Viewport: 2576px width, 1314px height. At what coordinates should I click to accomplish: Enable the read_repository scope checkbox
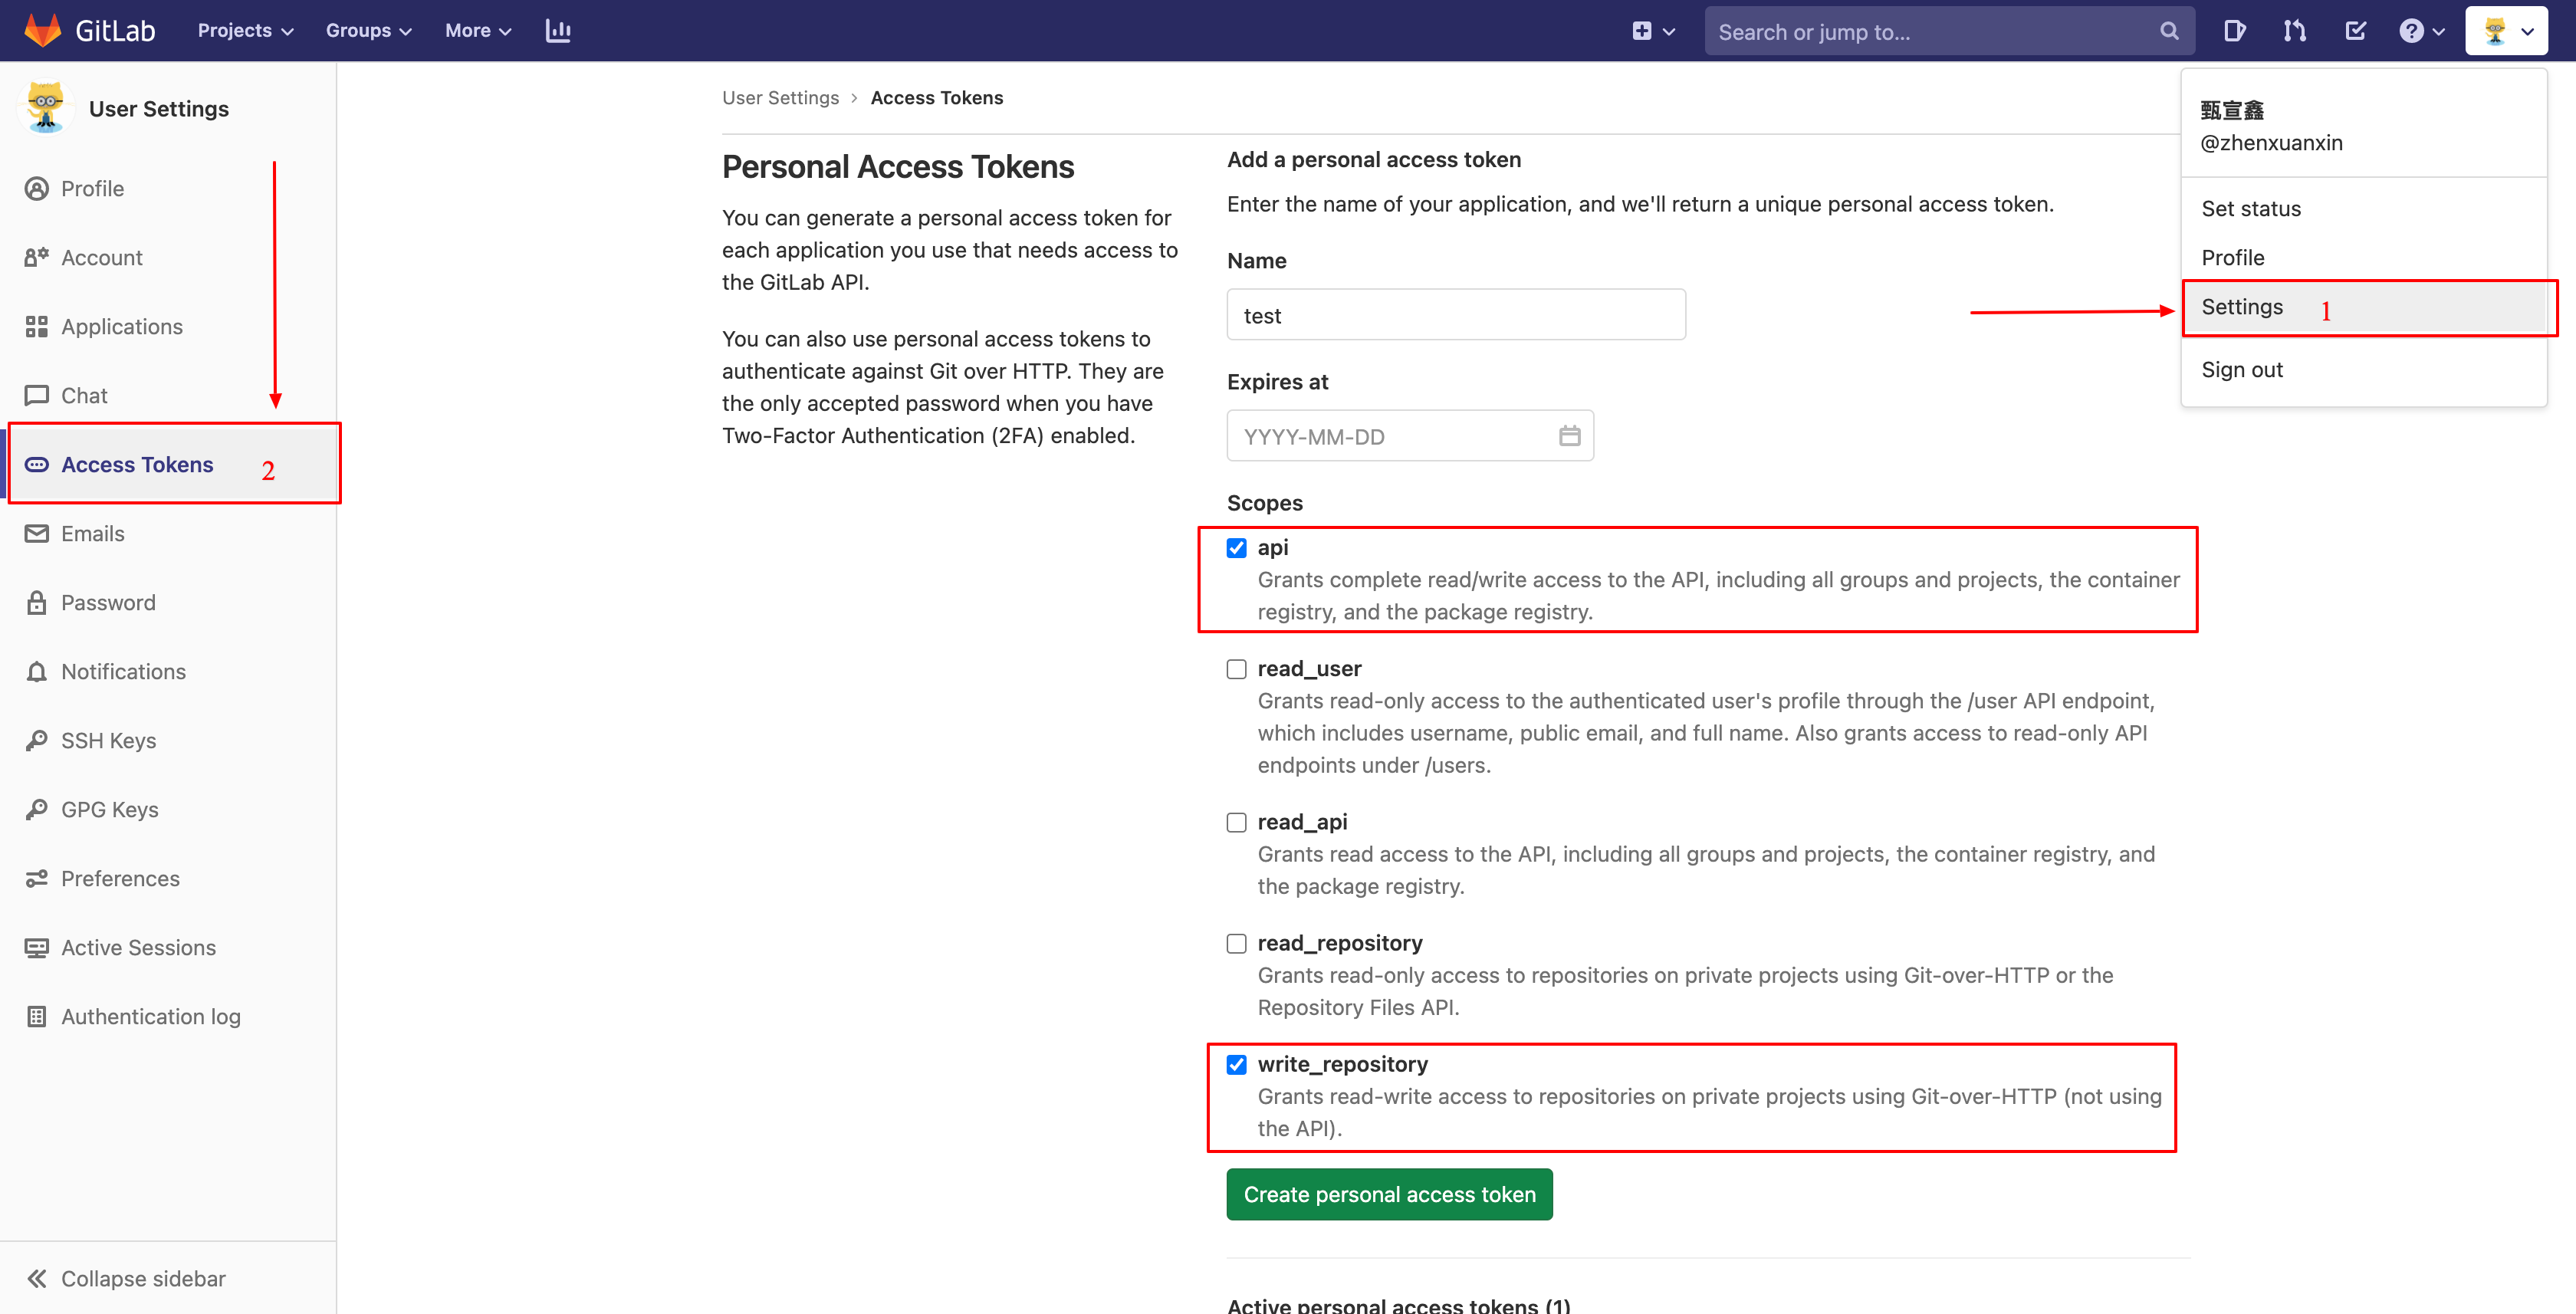pyautogui.click(x=1237, y=943)
